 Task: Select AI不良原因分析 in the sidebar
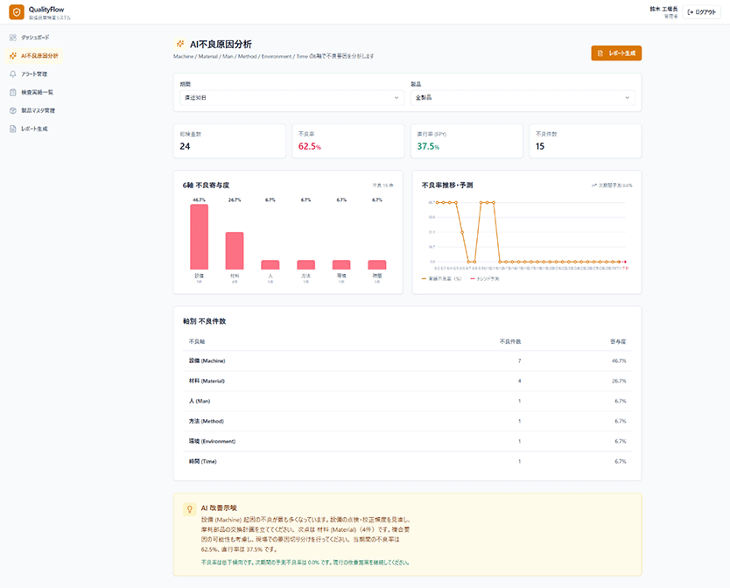[34, 56]
